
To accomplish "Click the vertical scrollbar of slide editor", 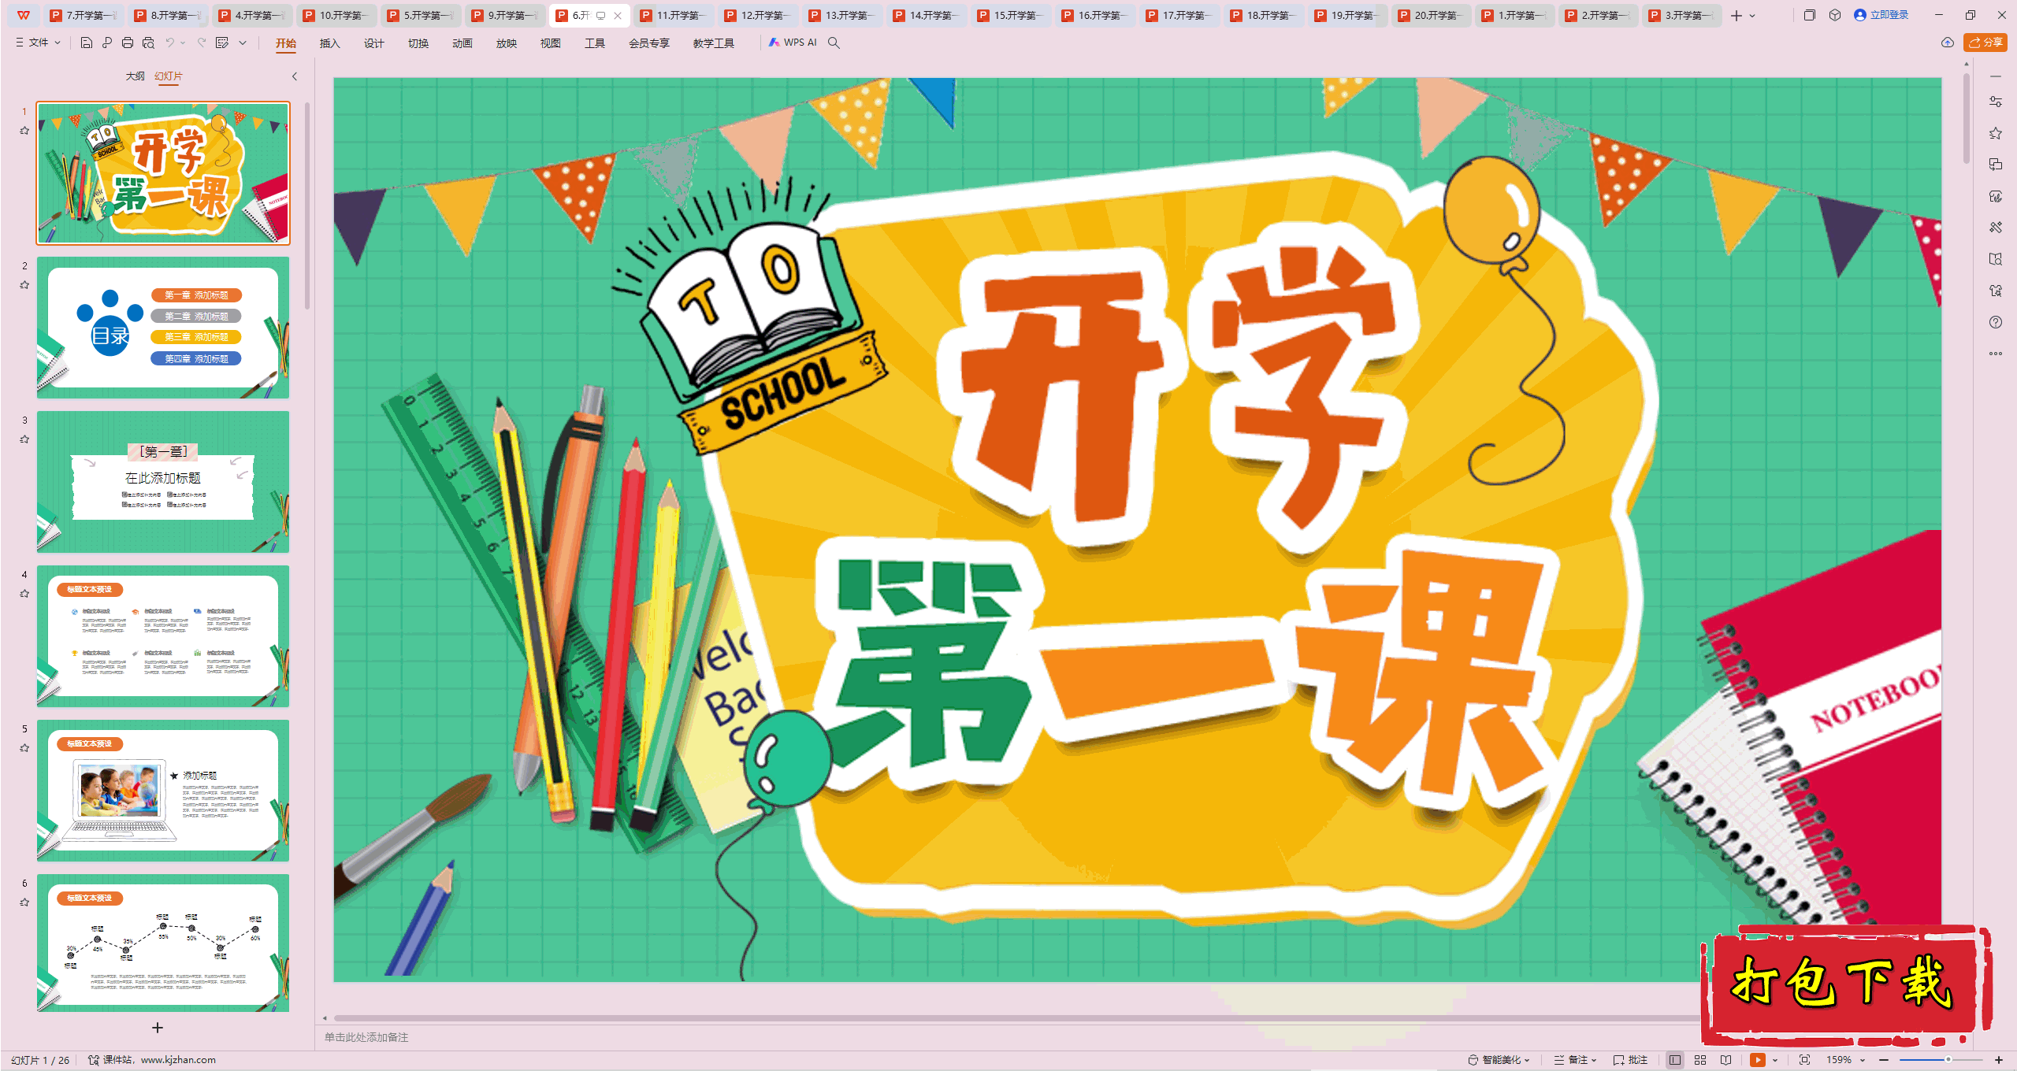I will [x=1966, y=118].
